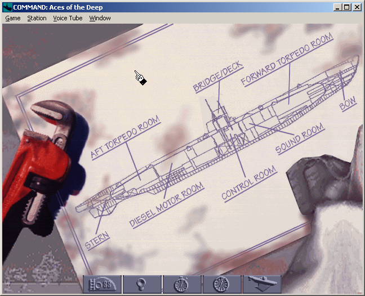Viewport: 365px width, 296px height.
Task: Select FORWARD TORPEDO ROOM label
Action: pos(287,59)
